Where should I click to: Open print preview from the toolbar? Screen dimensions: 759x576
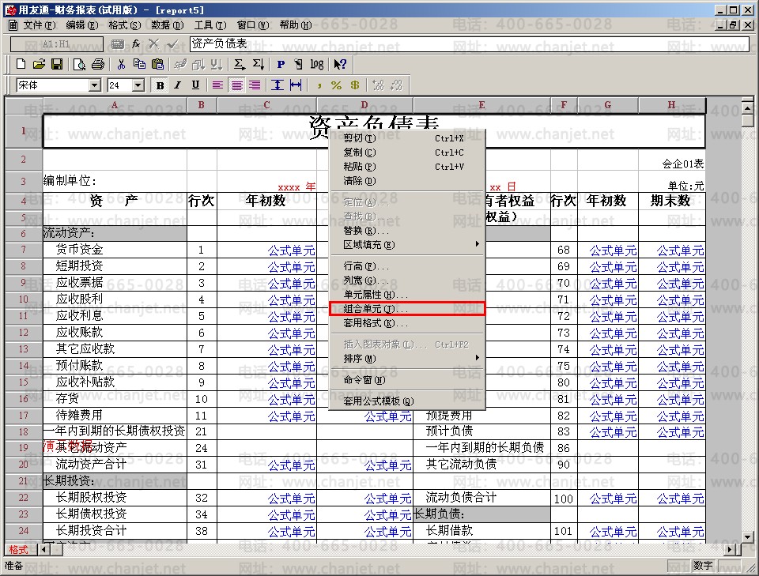[x=80, y=64]
